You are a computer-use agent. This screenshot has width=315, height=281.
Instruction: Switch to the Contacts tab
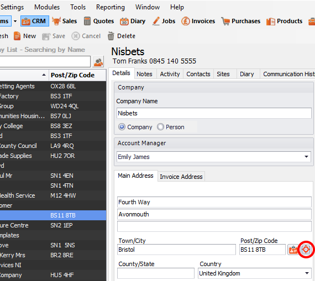(198, 74)
